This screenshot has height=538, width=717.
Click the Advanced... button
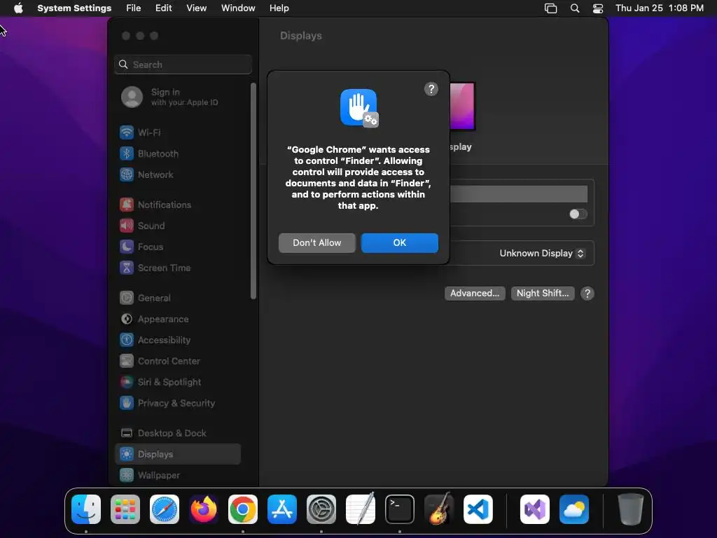(x=475, y=294)
